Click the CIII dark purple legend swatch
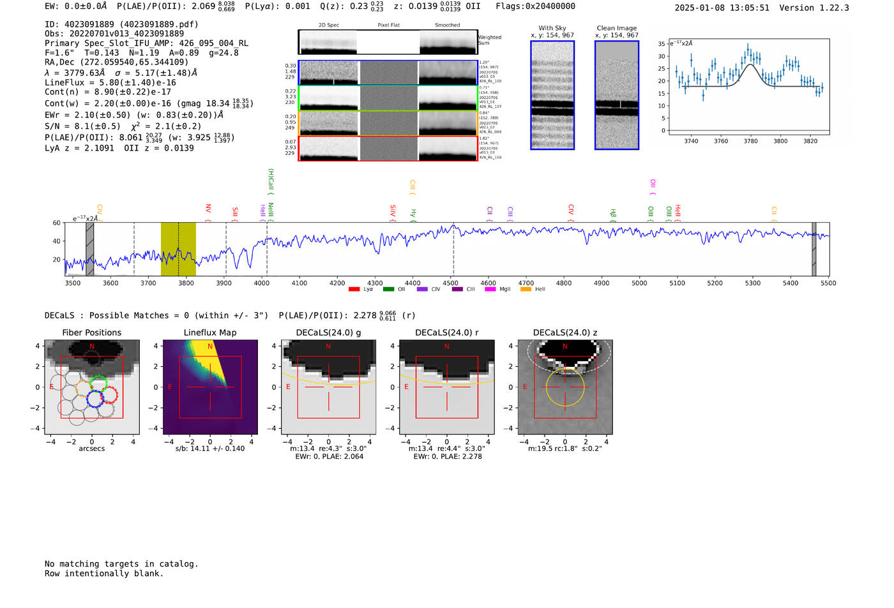The image size is (894, 608). (x=457, y=290)
